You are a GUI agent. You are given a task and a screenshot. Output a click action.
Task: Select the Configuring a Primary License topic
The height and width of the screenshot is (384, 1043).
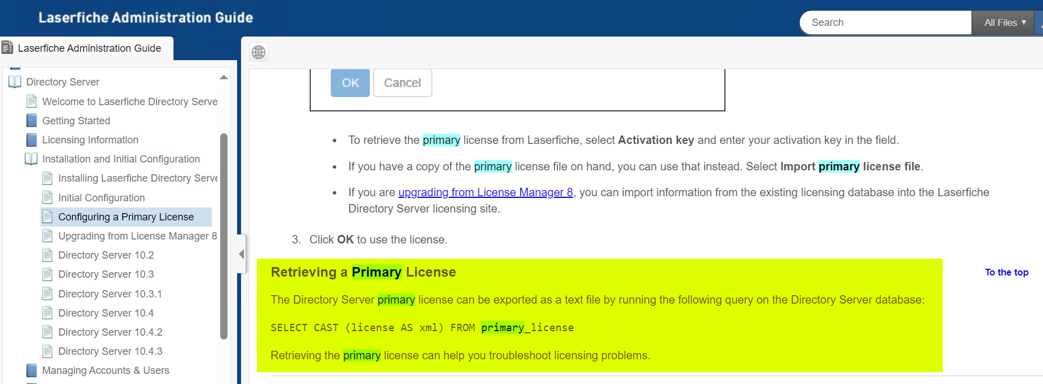click(x=126, y=217)
